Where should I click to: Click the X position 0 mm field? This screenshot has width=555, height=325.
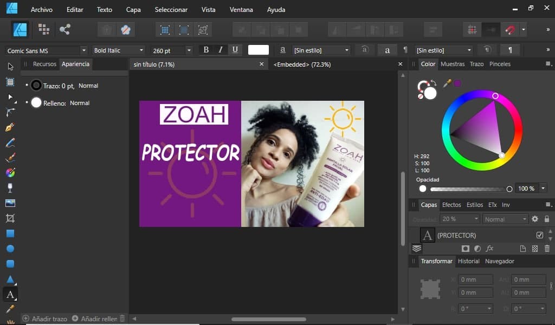coord(475,279)
